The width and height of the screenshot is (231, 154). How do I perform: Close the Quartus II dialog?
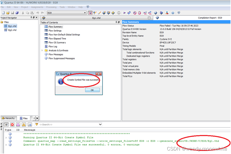(x=99, y=74)
